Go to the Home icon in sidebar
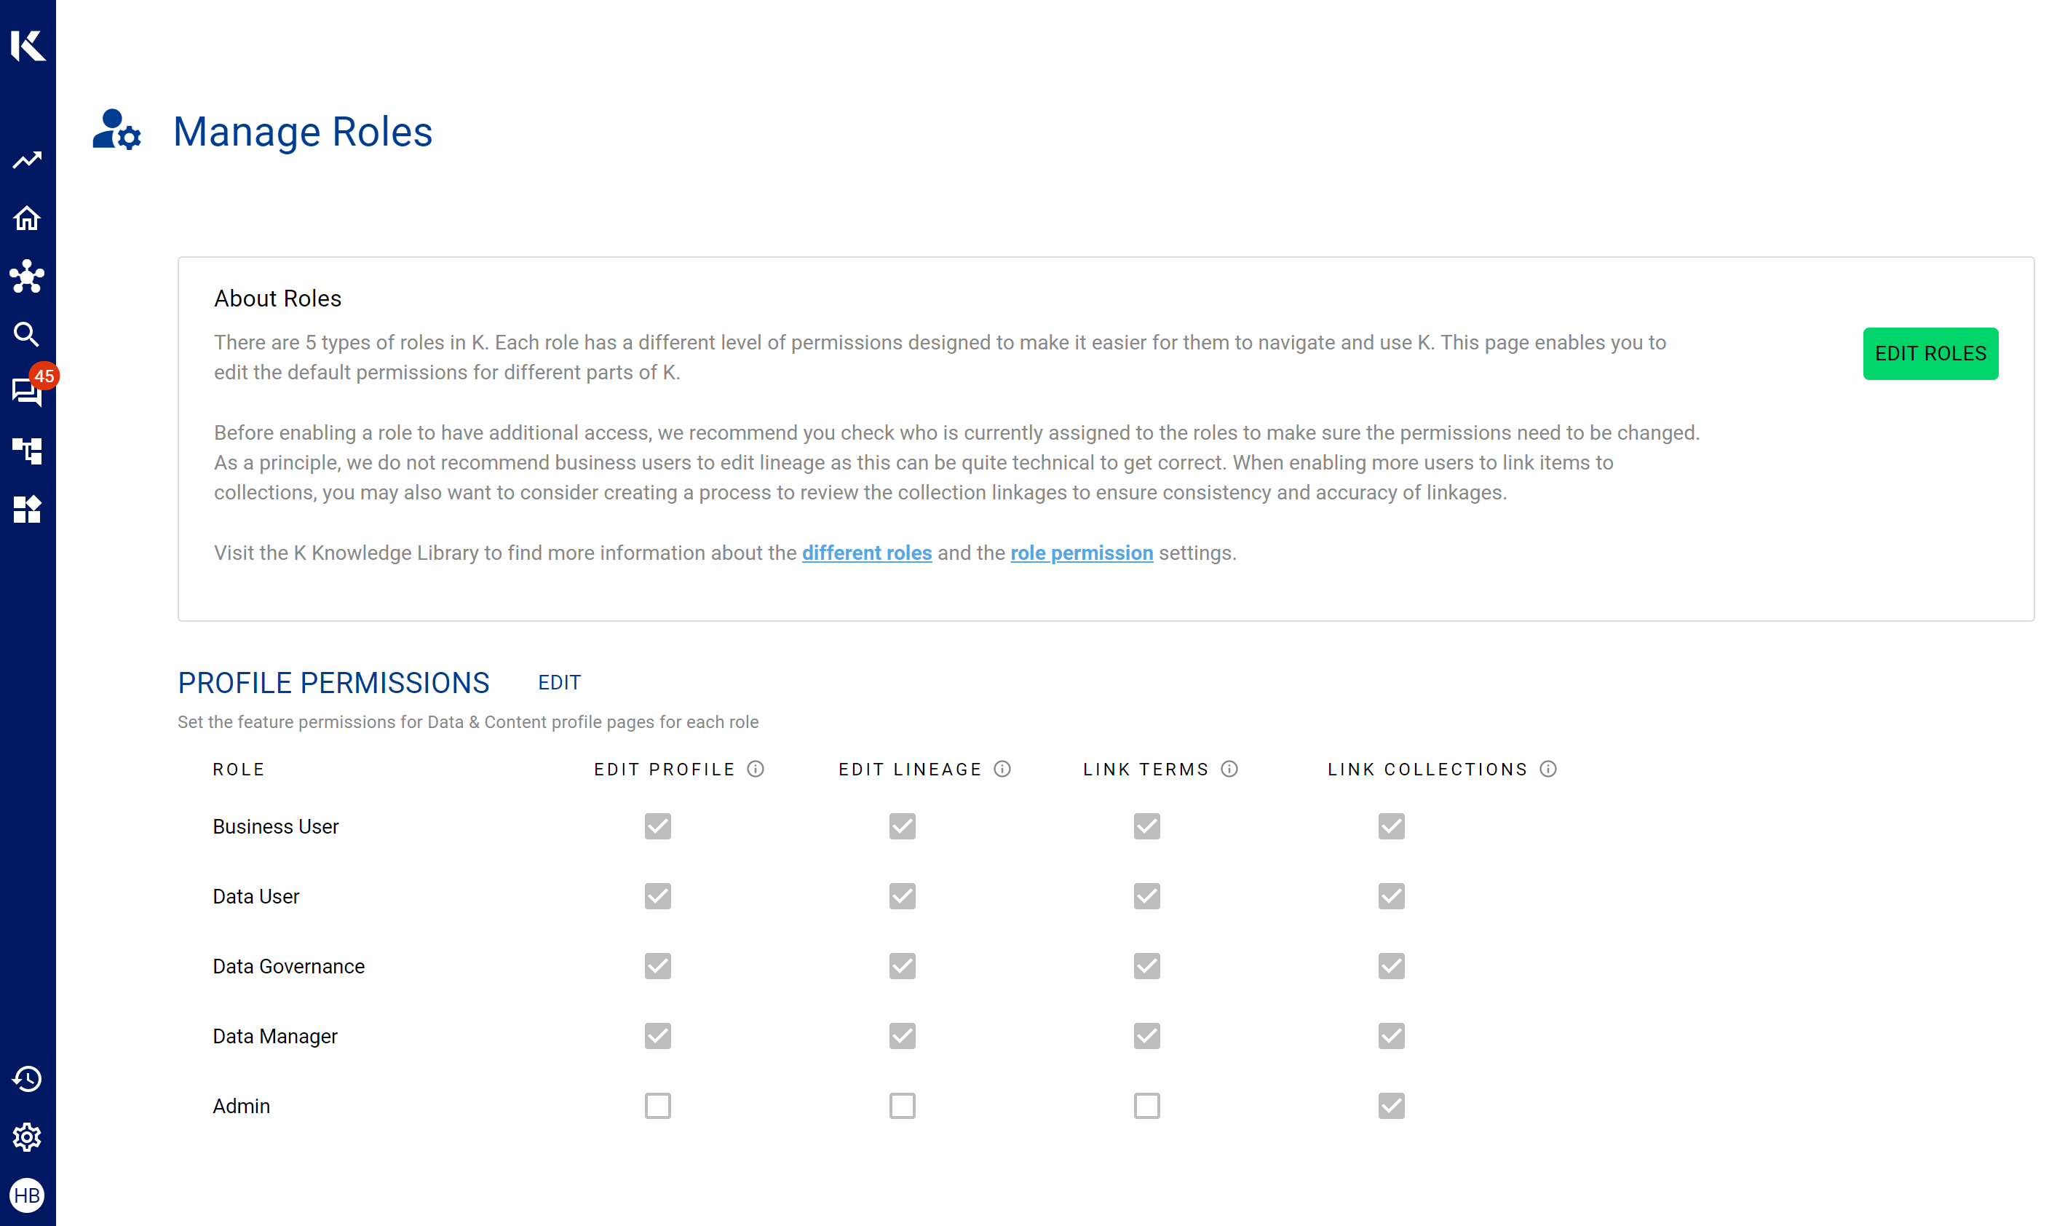The height and width of the screenshot is (1226, 2049). click(x=27, y=218)
